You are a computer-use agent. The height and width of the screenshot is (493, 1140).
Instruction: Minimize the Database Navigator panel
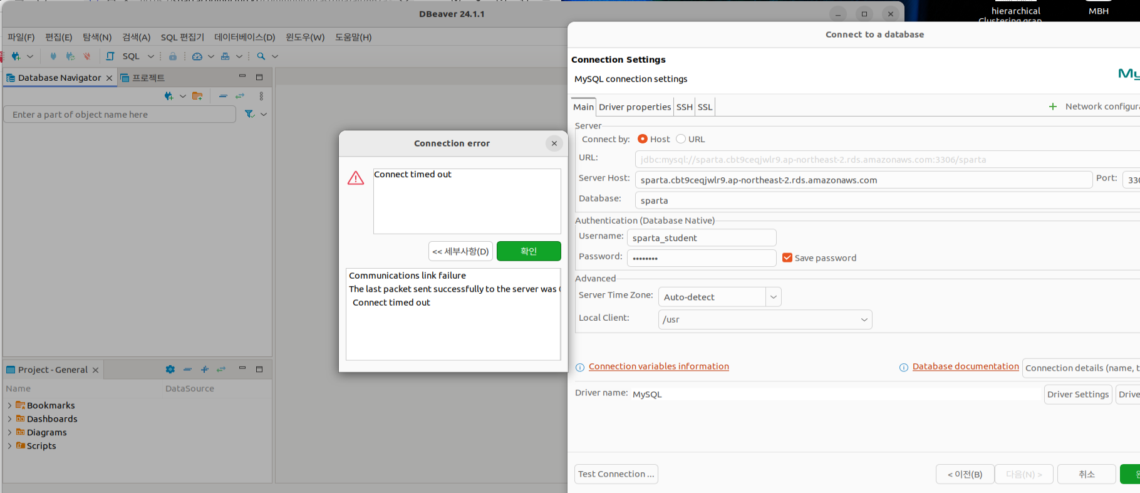242,76
